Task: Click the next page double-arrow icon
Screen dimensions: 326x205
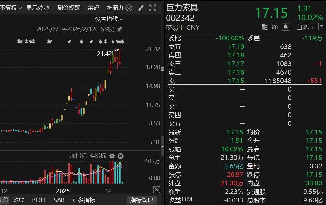Action: pyautogui.click(x=157, y=190)
